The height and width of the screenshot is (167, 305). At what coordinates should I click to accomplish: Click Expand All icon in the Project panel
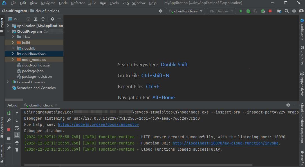(36, 19)
